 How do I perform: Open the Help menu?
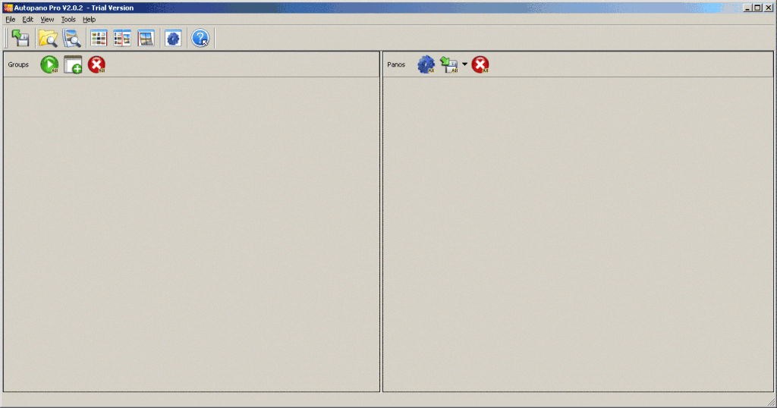pos(90,19)
